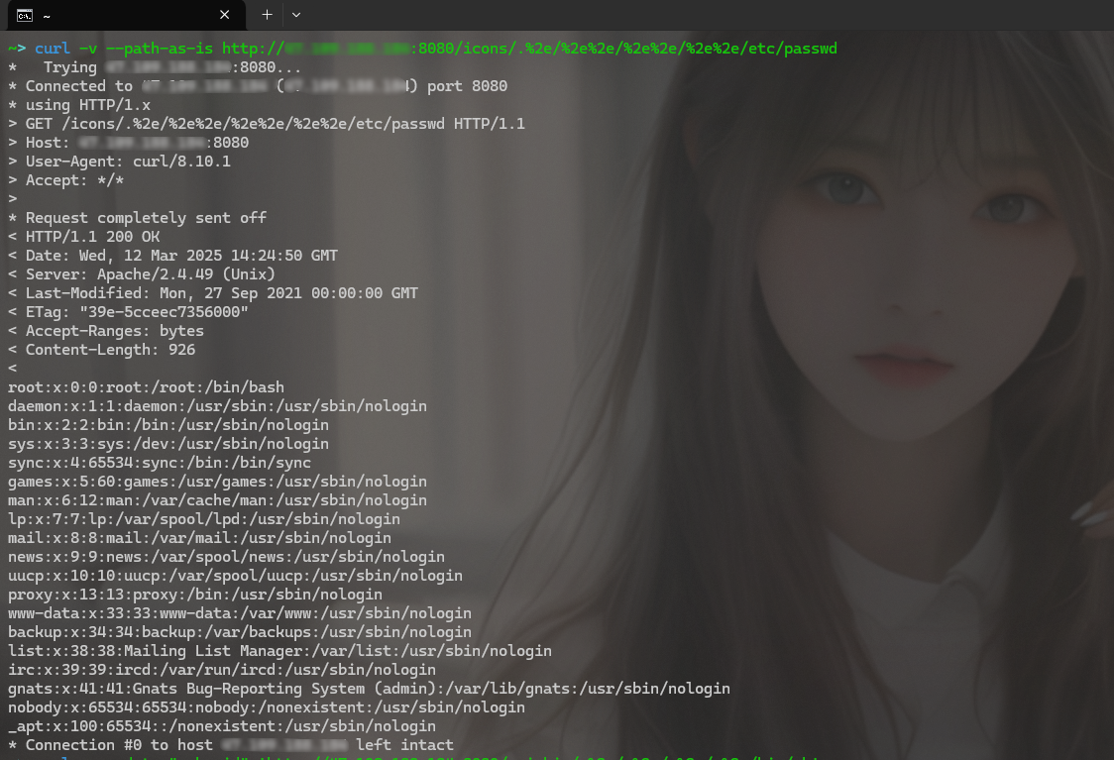Click the bin:x:2:2 passwd entry
The image size is (1114, 760).
(168, 425)
